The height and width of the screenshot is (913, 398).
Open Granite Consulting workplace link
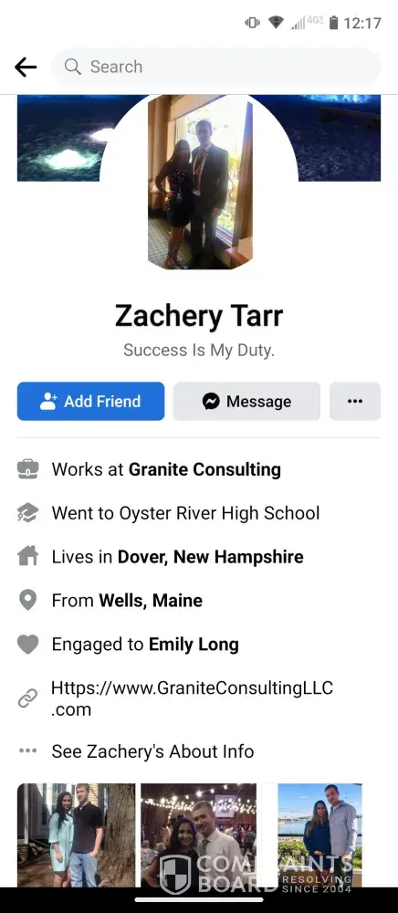[204, 469]
